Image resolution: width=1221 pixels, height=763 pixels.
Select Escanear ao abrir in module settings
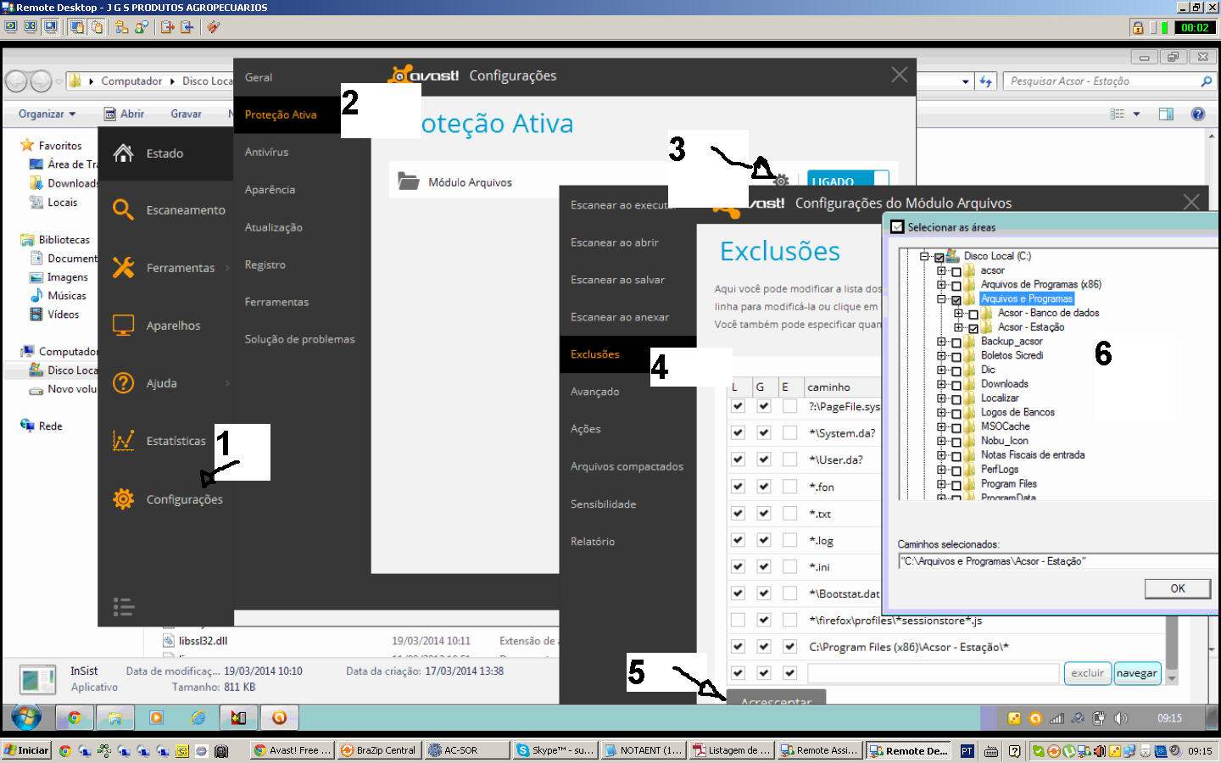(x=615, y=242)
